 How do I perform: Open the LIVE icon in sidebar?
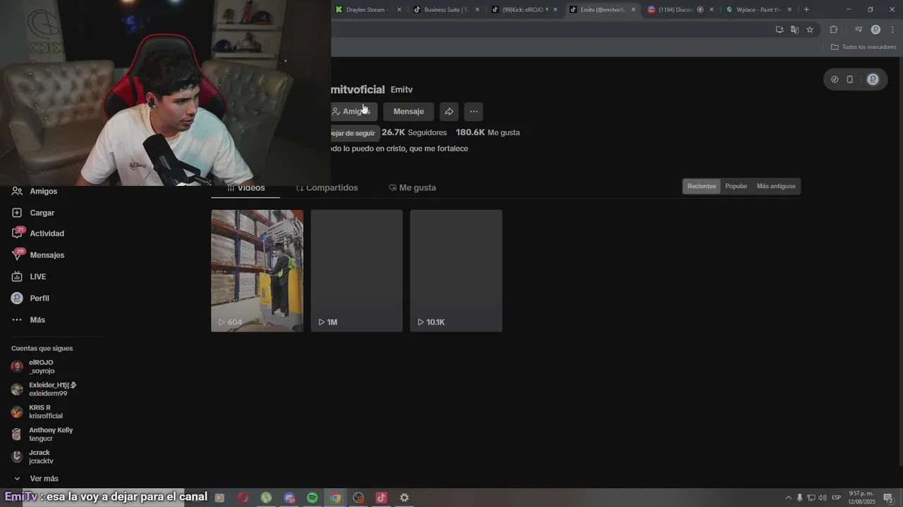[17, 277]
